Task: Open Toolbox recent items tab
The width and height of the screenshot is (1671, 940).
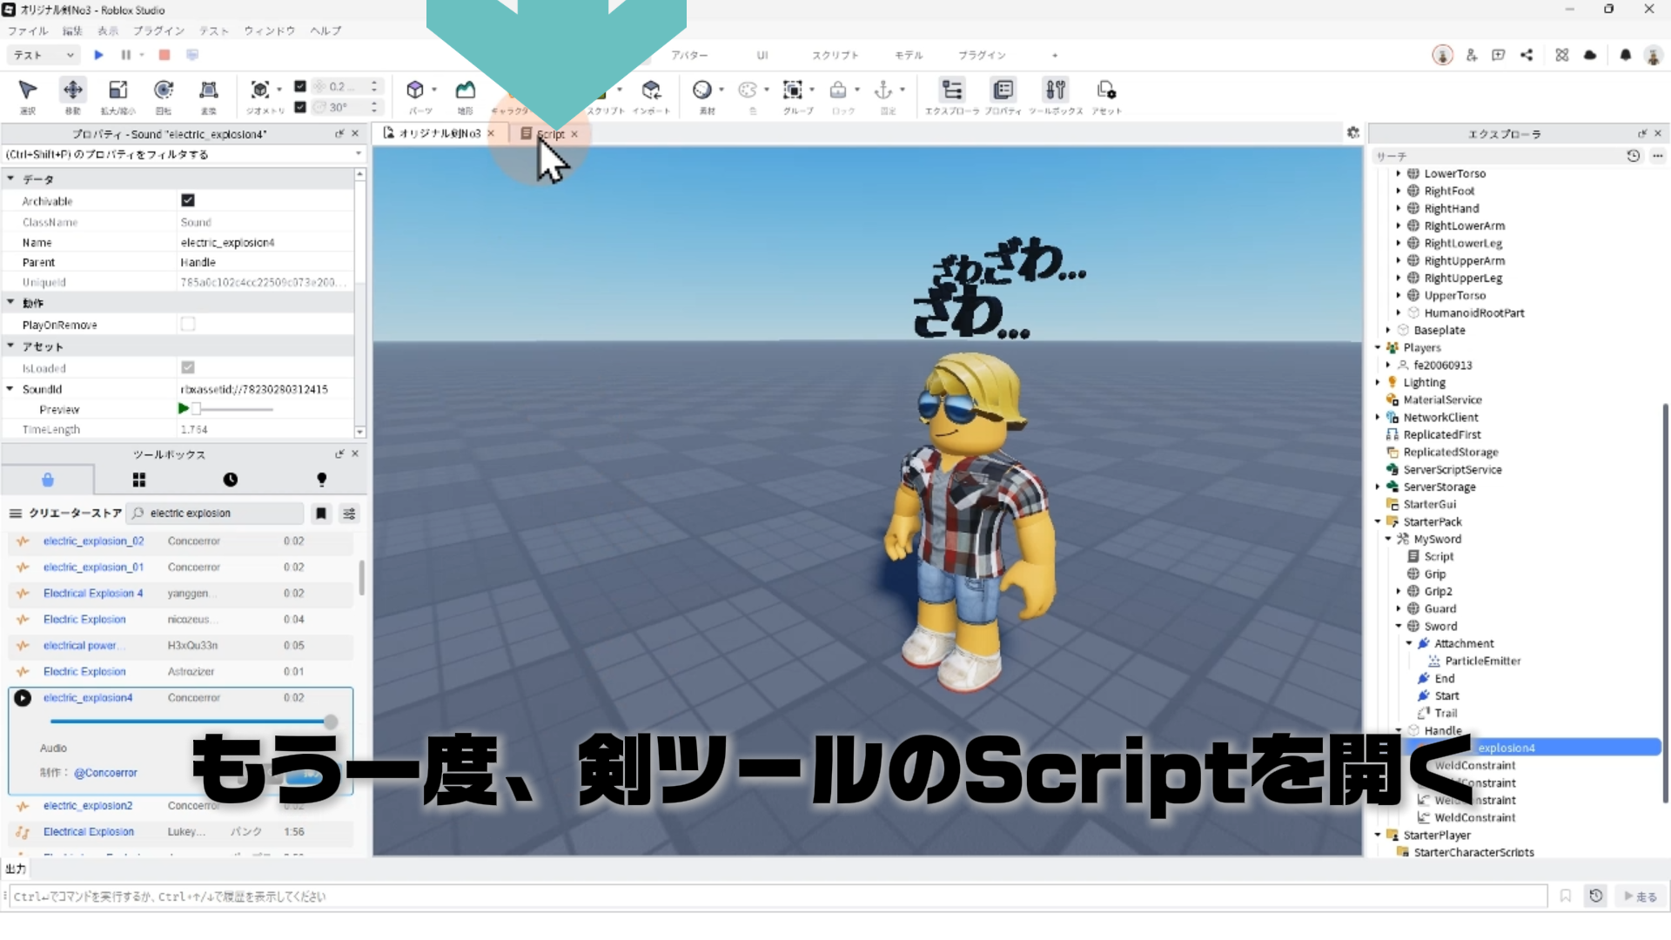Action: (230, 480)
